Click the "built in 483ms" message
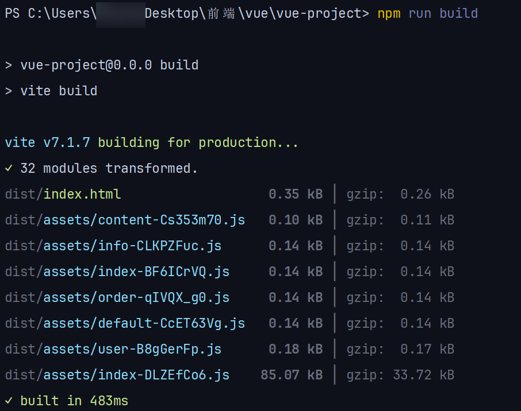This screenshot has height=411, width=521. [x=74, y=401]
